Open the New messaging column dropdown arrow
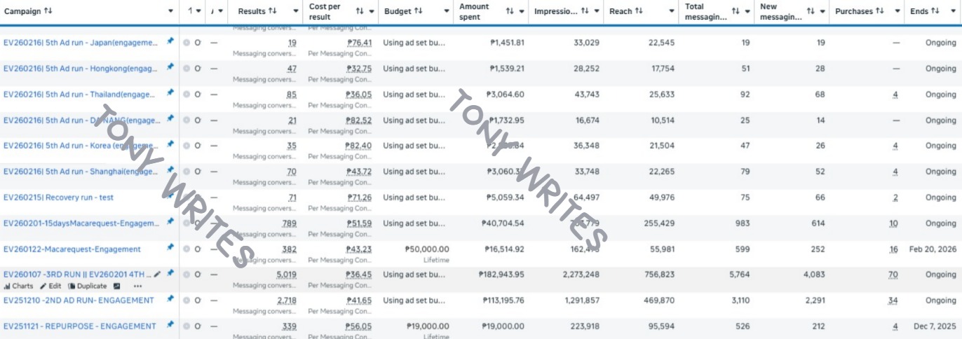Viewport: 962px width, 339px height. pos(822,11)
